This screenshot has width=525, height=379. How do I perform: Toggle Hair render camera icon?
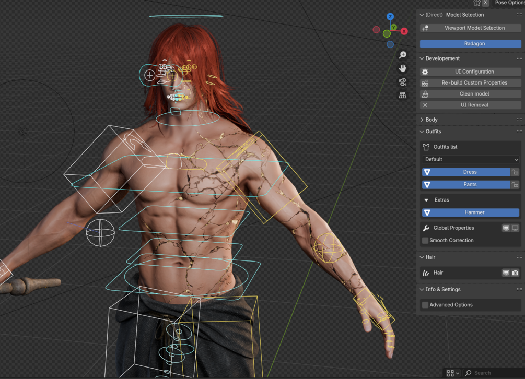[x=515, y=273]
